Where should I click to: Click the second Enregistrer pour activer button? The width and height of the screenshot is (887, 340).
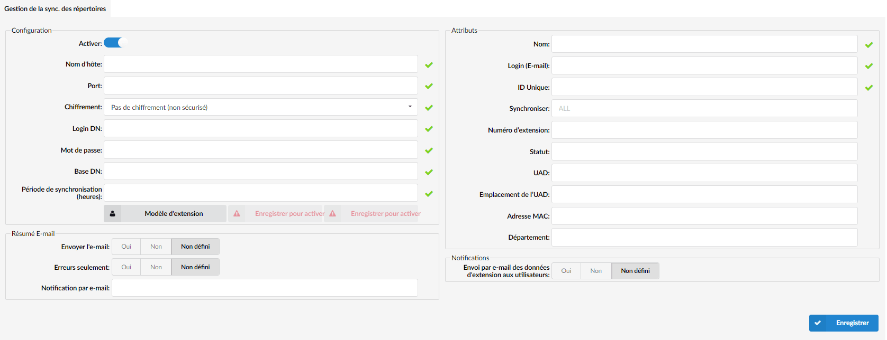point(371,214)
